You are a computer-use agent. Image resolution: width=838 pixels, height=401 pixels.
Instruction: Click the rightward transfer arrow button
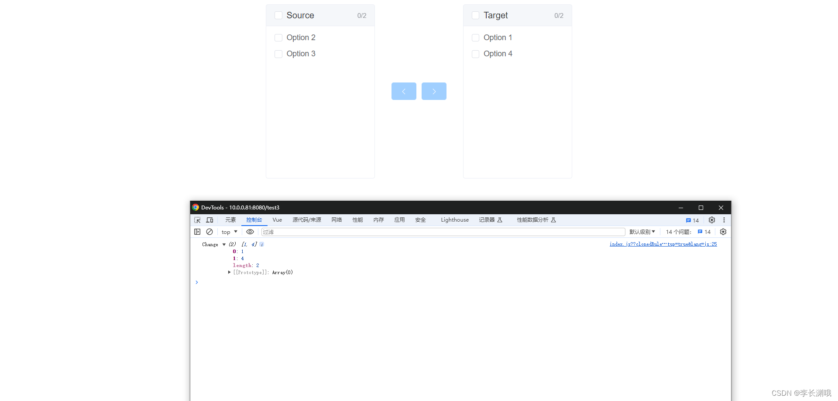(x=434, y=91)
